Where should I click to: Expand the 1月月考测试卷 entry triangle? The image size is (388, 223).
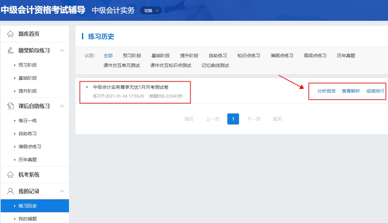87,87
